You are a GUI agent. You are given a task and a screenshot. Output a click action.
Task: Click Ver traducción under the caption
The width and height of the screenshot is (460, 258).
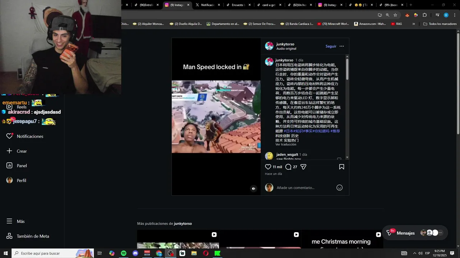286,144
